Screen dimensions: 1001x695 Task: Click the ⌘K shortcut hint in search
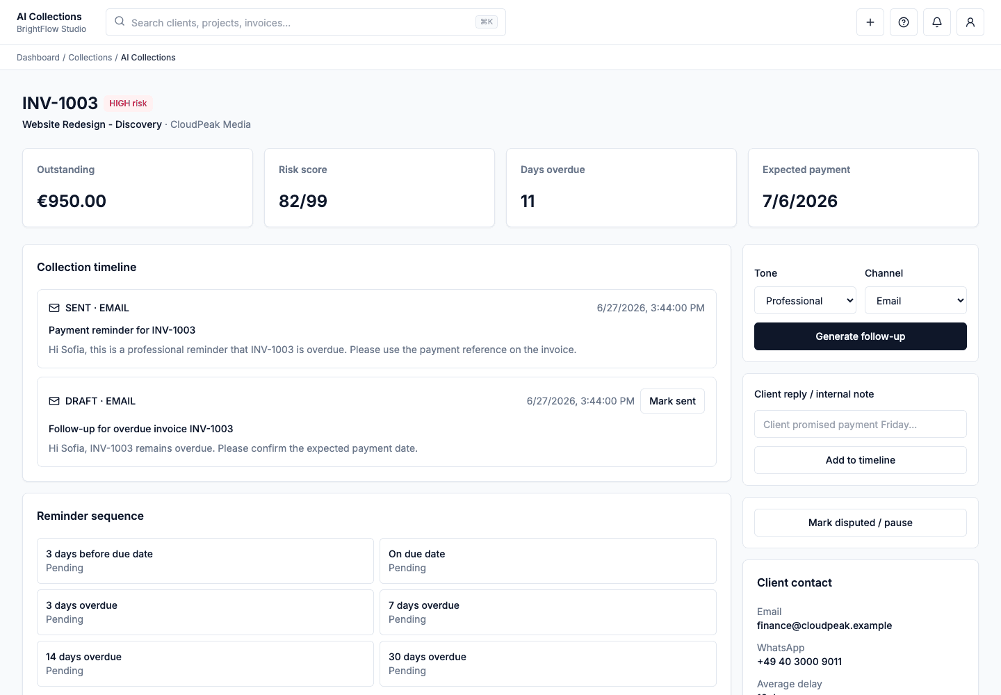point(487,22)
